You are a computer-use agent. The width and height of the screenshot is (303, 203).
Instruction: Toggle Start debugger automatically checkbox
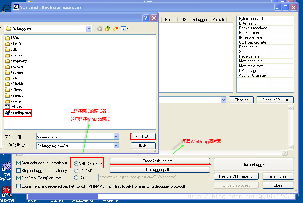coord(18,163)
